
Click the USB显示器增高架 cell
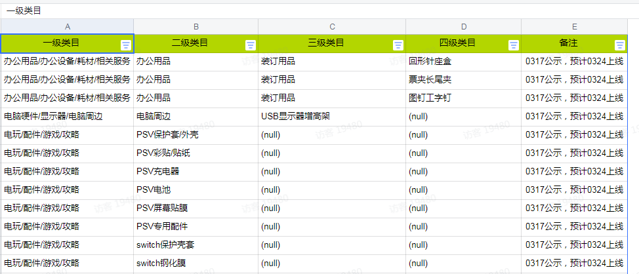click(x=332, y=117)
